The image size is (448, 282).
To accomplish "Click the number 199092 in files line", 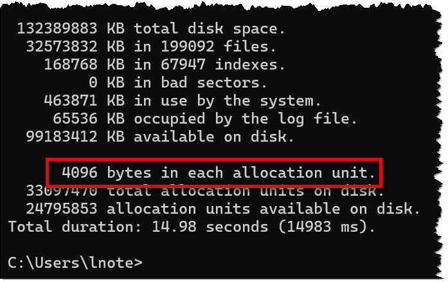I will 188,46.
